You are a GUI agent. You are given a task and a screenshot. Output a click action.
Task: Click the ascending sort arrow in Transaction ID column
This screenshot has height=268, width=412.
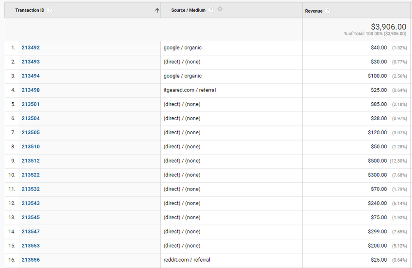157,10
